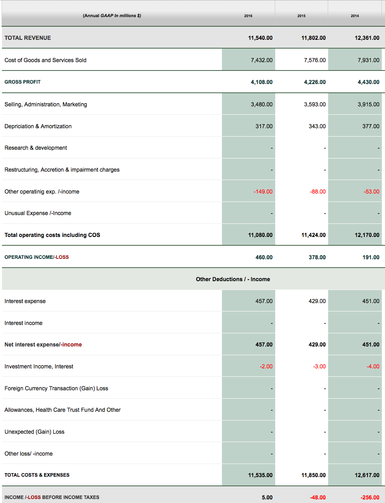
Task: Click the 'Annual GAAP In millions $' header
Action: [x=112, y=16]
